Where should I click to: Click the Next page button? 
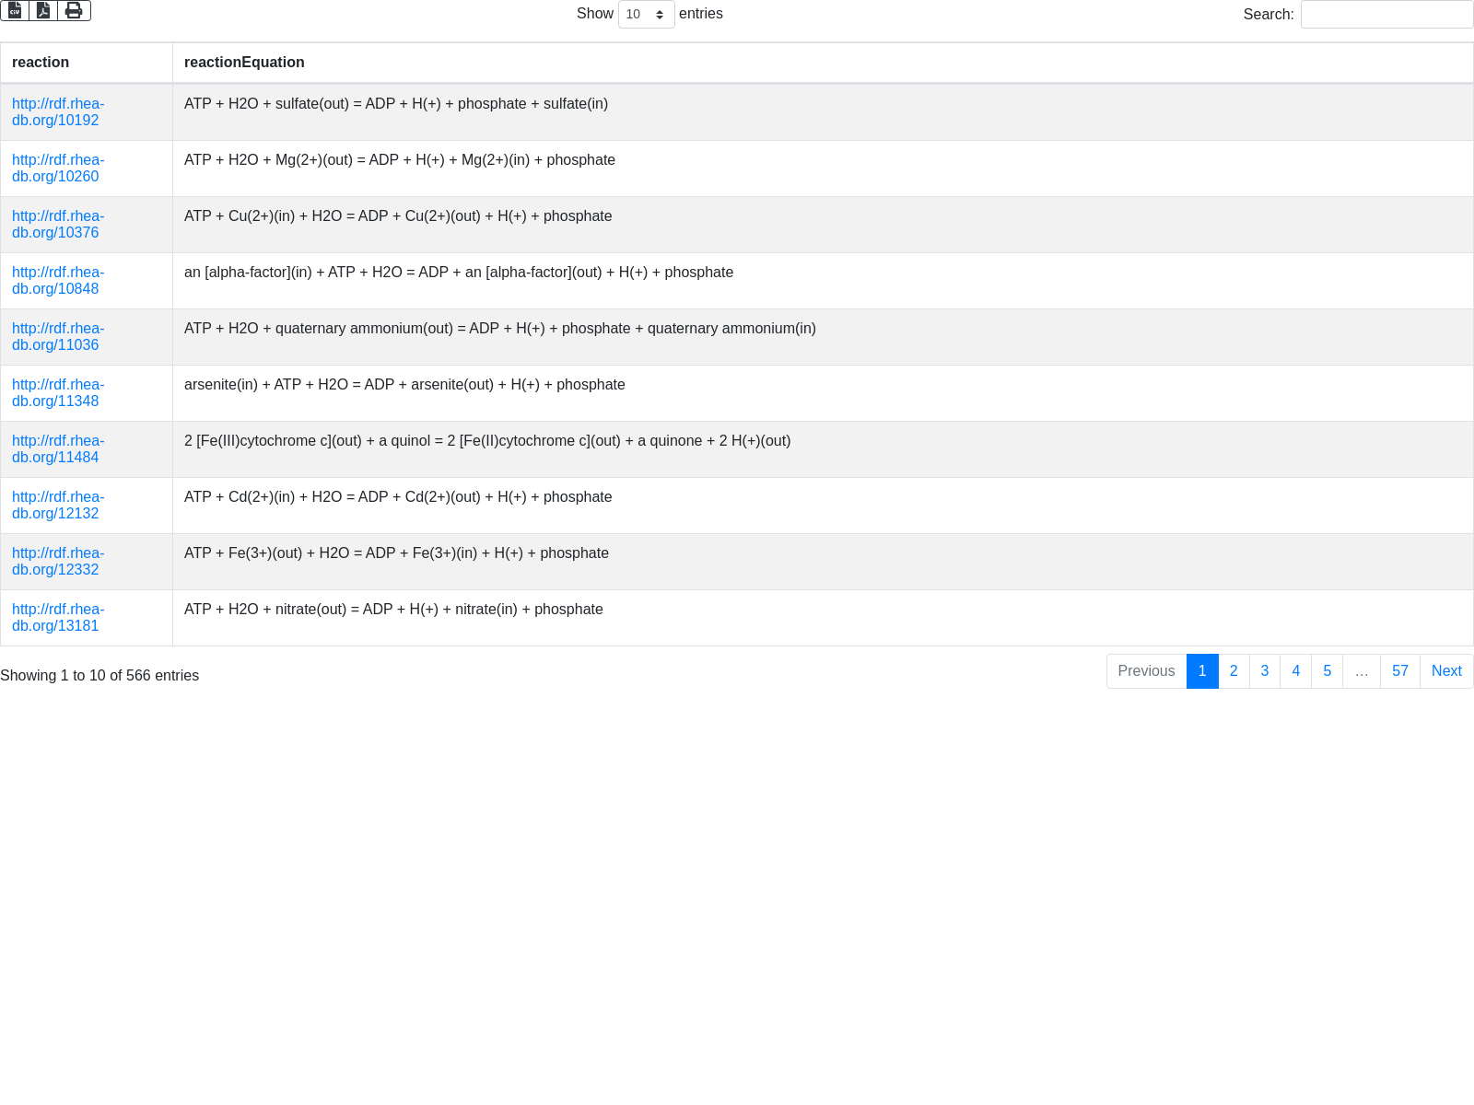click(x=1446, y=671)
